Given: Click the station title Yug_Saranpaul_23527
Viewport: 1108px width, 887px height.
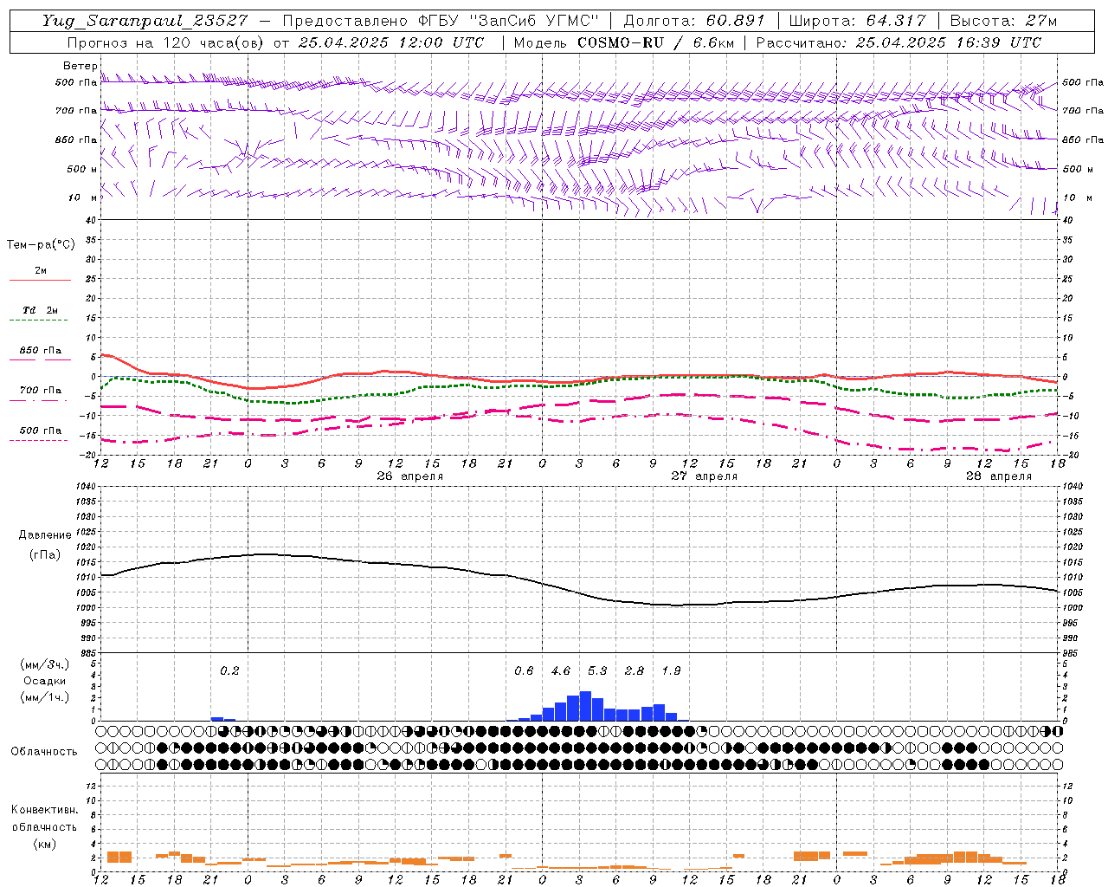Looking at the screenshot, I should (x=145, y=21).
